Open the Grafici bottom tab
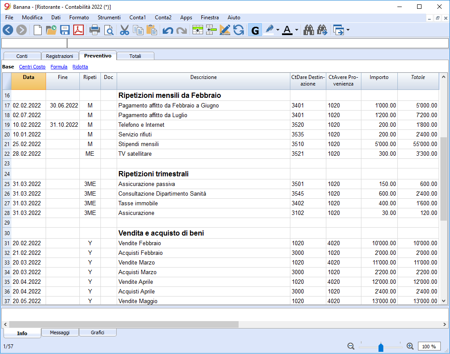Image resolution: width=450 pixels, height=354 pixels. pos(97,333)
